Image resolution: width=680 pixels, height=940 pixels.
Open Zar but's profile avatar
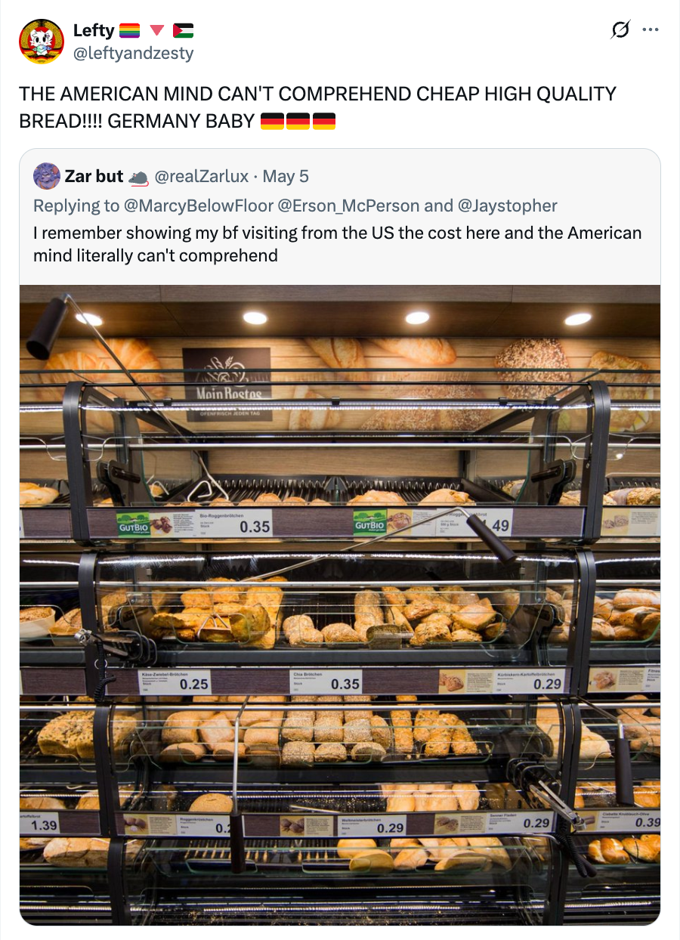pyautogui.click(x=45, y=176)
